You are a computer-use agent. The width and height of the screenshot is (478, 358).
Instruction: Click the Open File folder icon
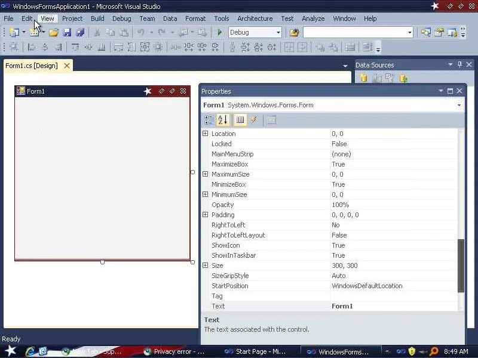coord(54,32)
